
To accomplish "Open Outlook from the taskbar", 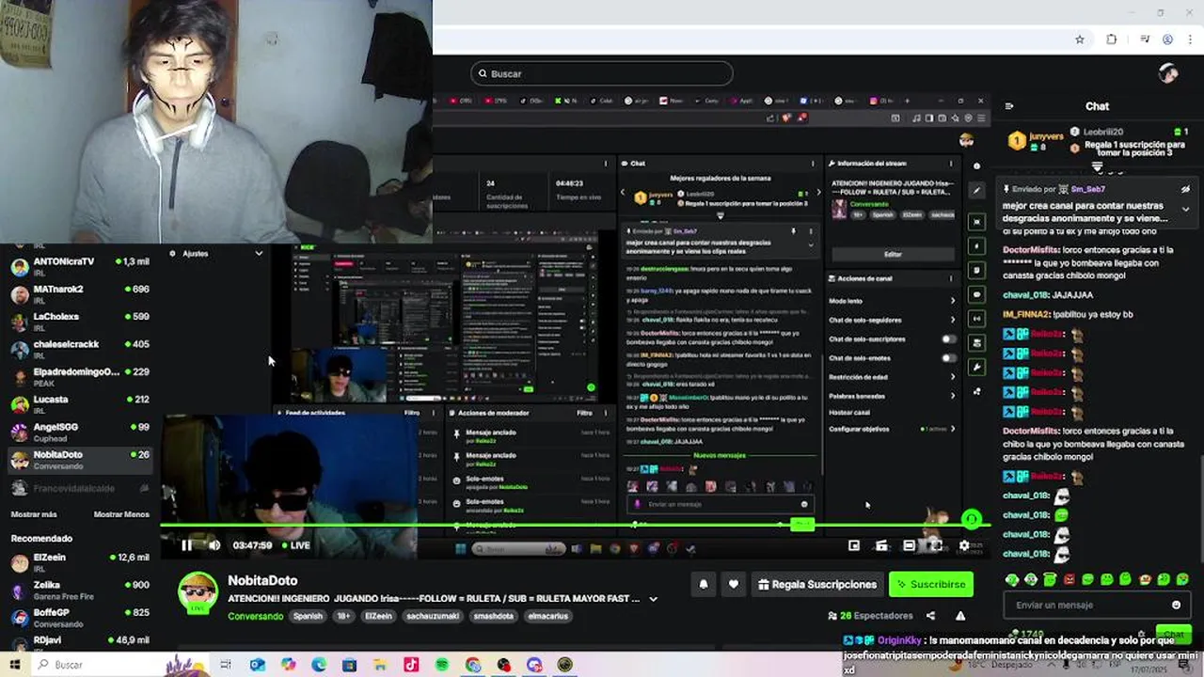I will [258, 665].
